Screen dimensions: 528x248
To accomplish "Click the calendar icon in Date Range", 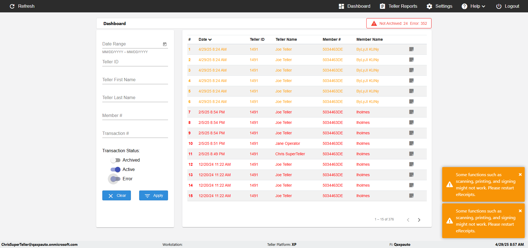I will [x=165, y=44].
